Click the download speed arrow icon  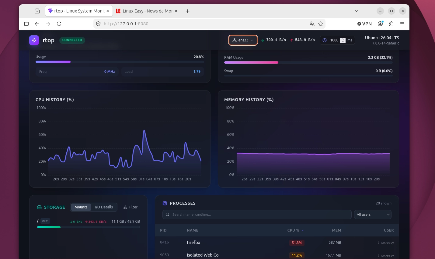click(263, 40)
